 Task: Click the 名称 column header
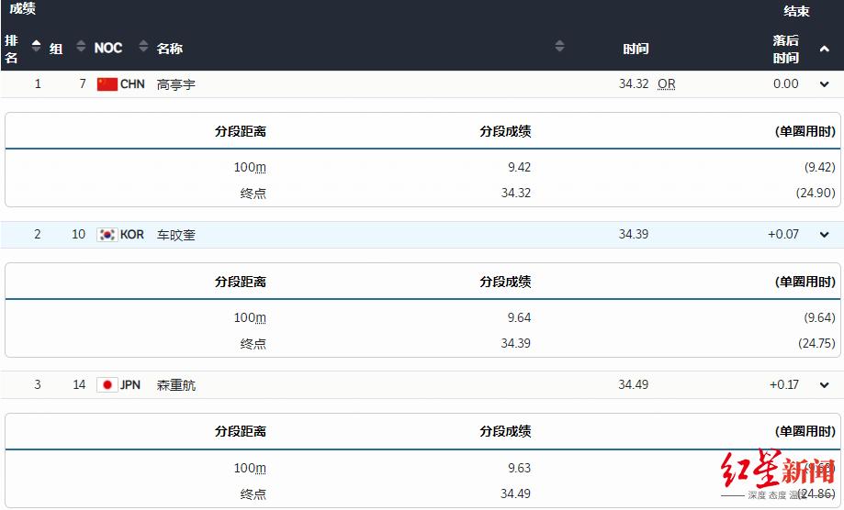[170, 49]
